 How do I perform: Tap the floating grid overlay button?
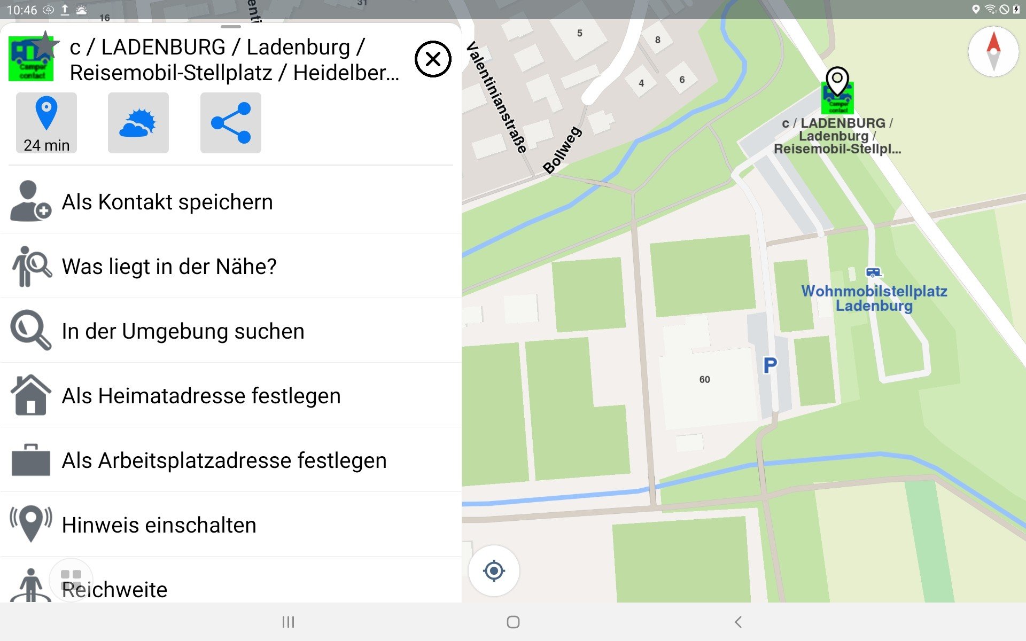[x=71, y=580]
